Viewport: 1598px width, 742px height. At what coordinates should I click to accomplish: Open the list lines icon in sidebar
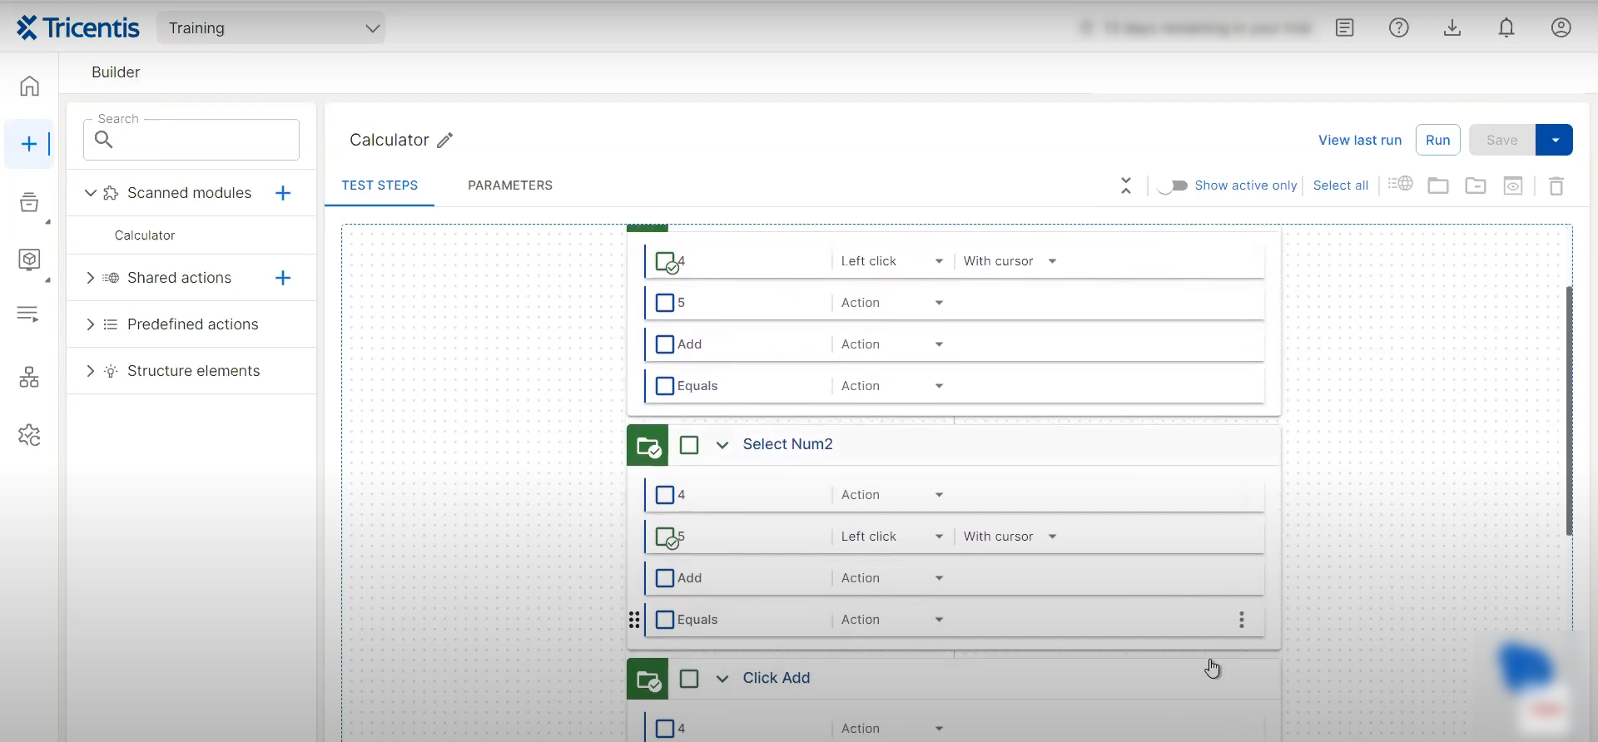coord(28,314)
